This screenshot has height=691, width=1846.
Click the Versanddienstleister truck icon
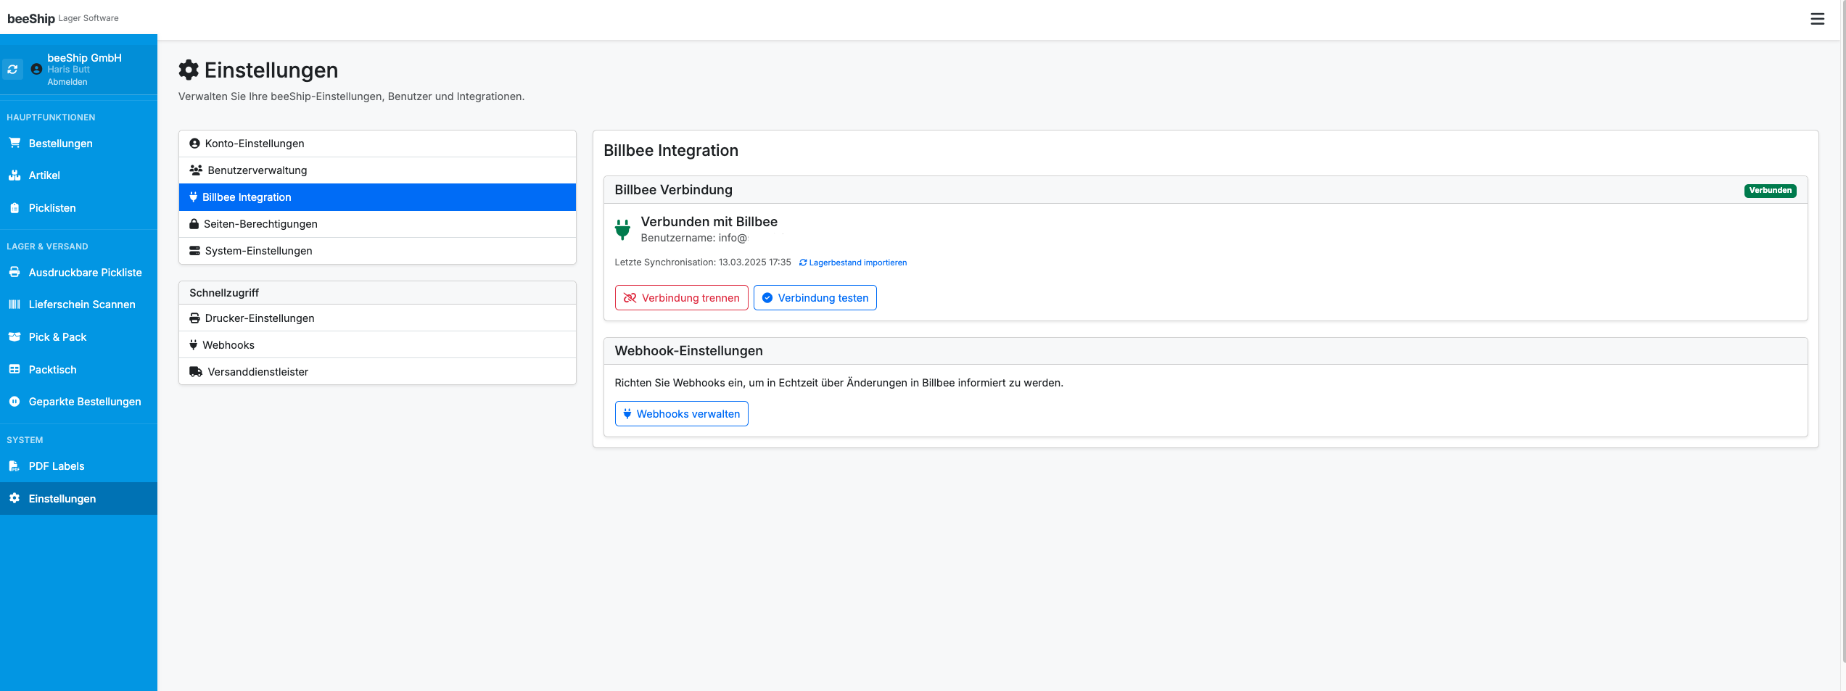tap(196, 372)
